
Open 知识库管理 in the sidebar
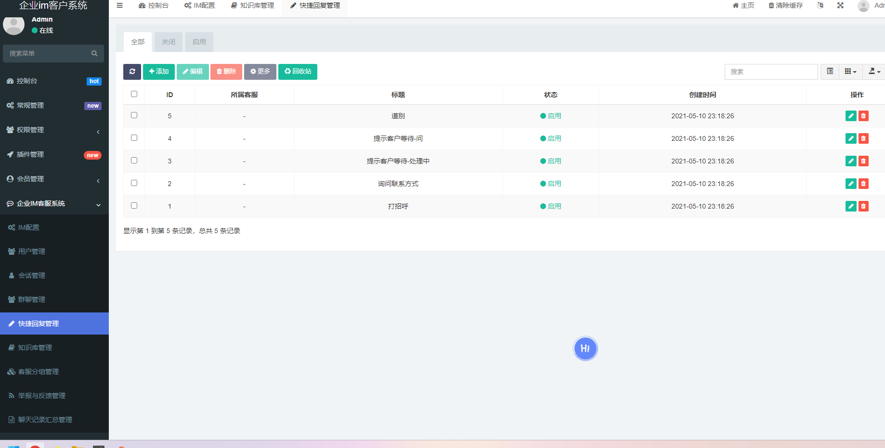(x=54, y=348)
